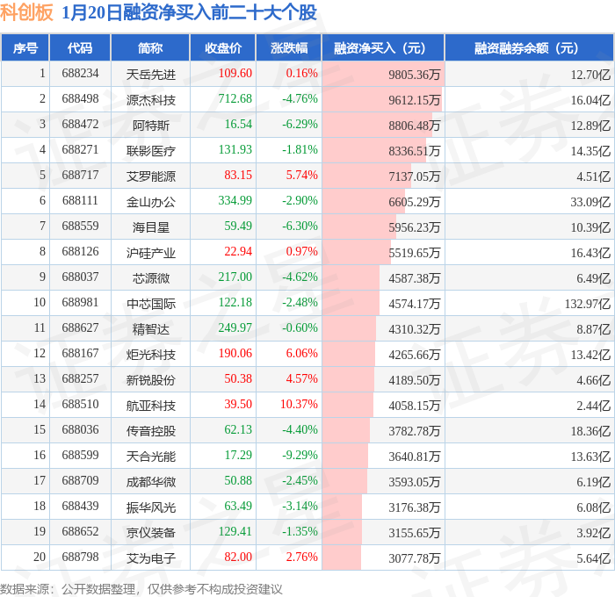Click net purchase value 6605.29万

[x=414, y=202]
